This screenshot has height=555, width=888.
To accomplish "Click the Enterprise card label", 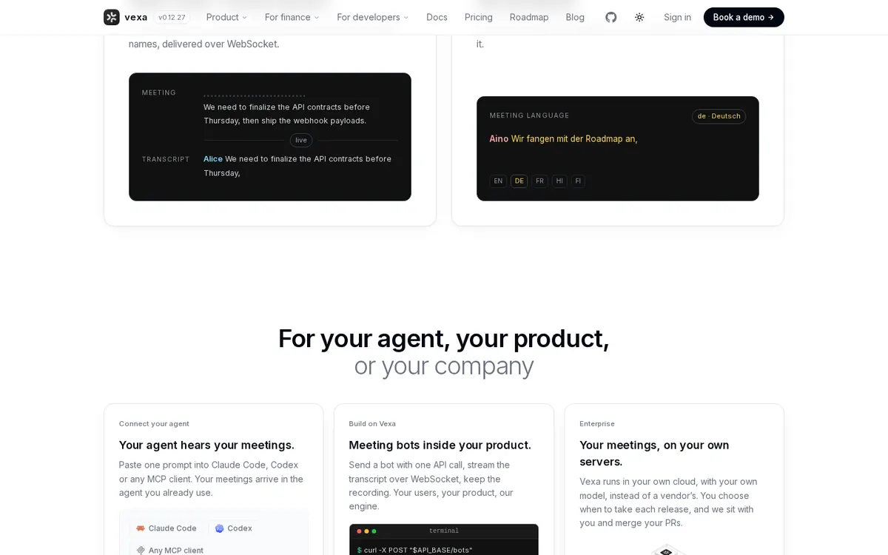I will pos(597,424).
